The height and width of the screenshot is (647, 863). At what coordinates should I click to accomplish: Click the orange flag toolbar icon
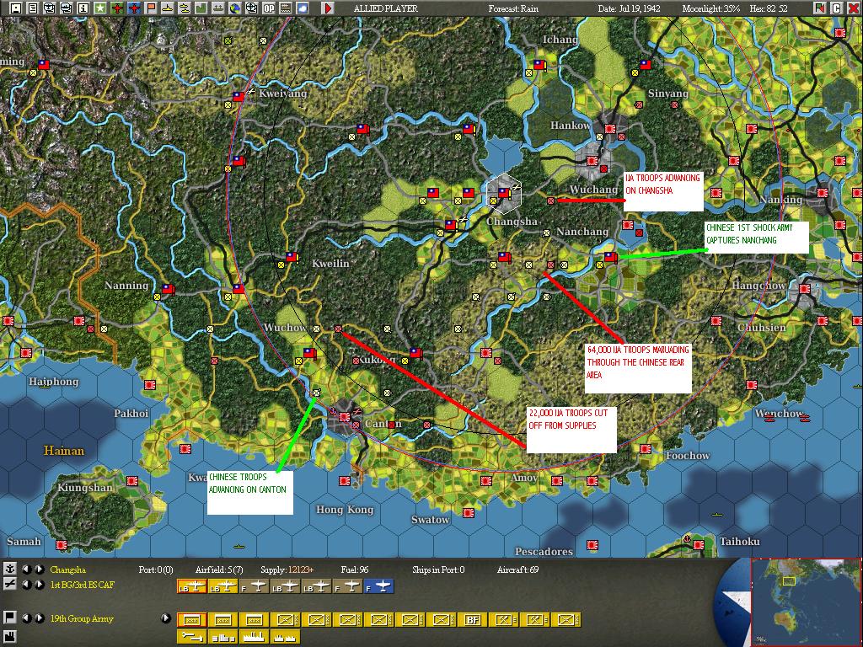tap(150, 8)
